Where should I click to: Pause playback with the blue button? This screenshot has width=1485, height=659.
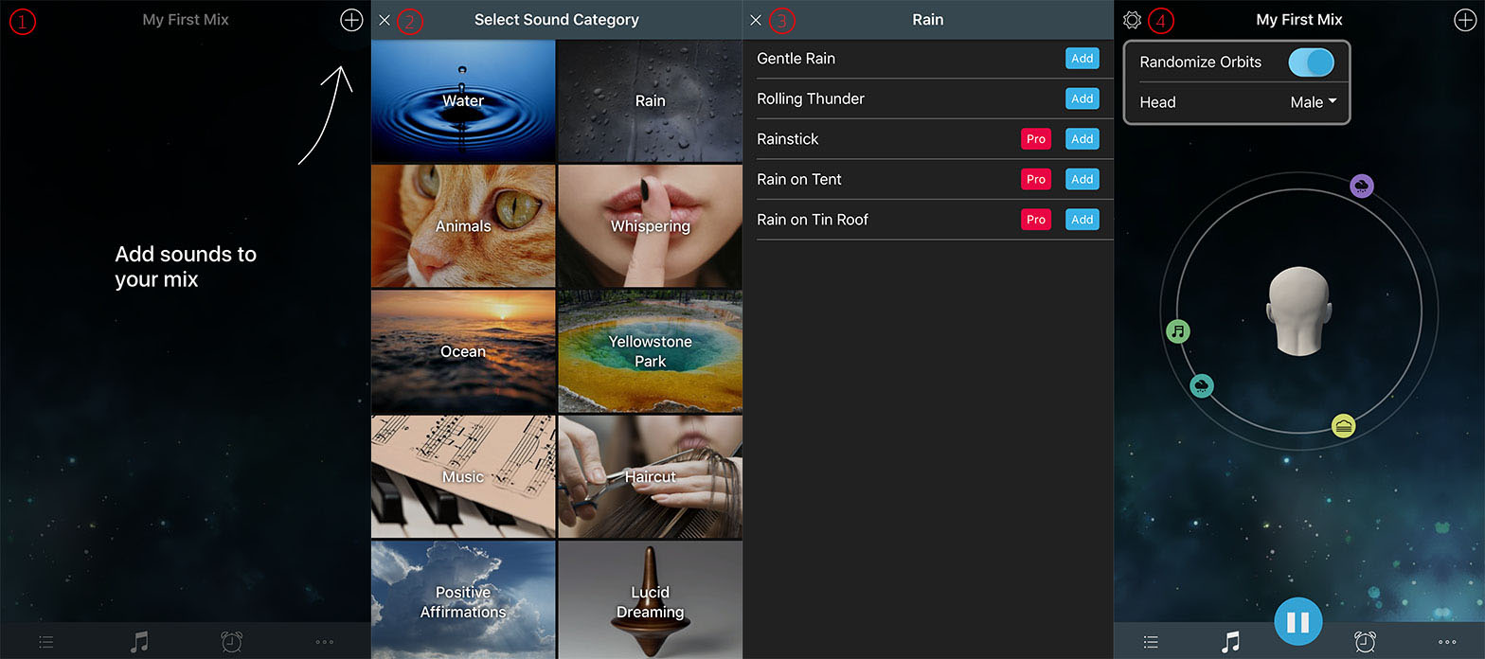point(1297,622)
